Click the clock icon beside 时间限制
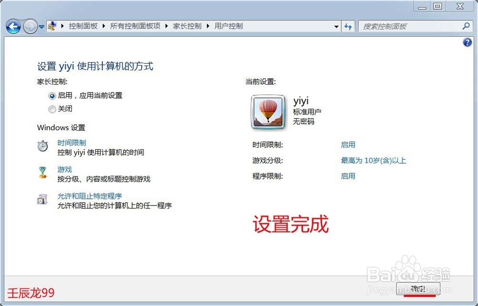Viewport: 478px width, 306px height. coord(43,145)
